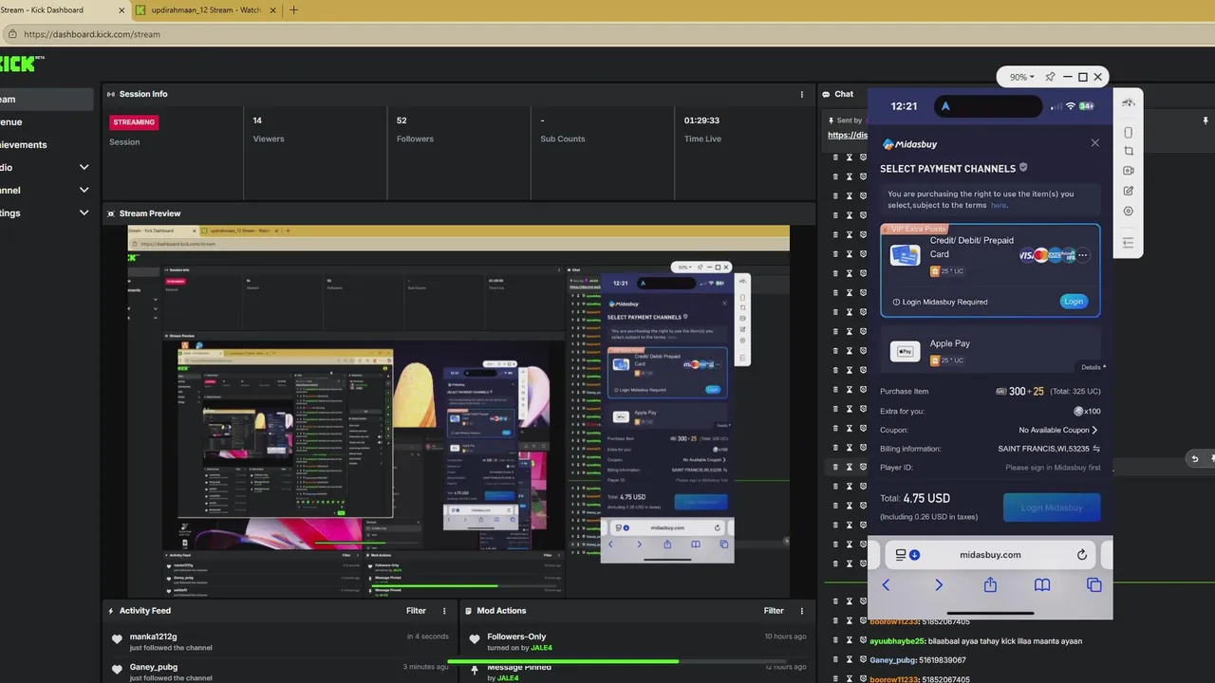Expand the 'tings' sidebar section chevron
This screenshot has width=1215, height=683.
click(84, 213)
